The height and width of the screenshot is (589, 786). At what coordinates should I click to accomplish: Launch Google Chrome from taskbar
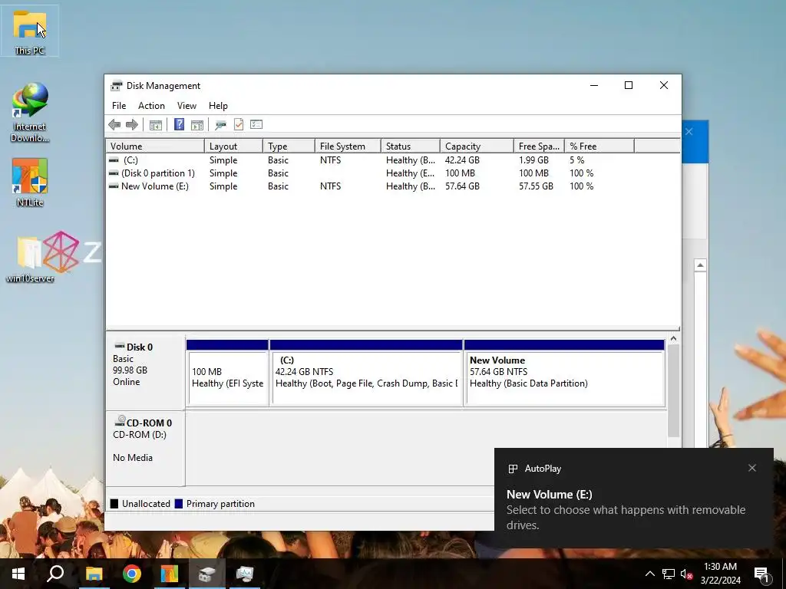tap(132, 574)
